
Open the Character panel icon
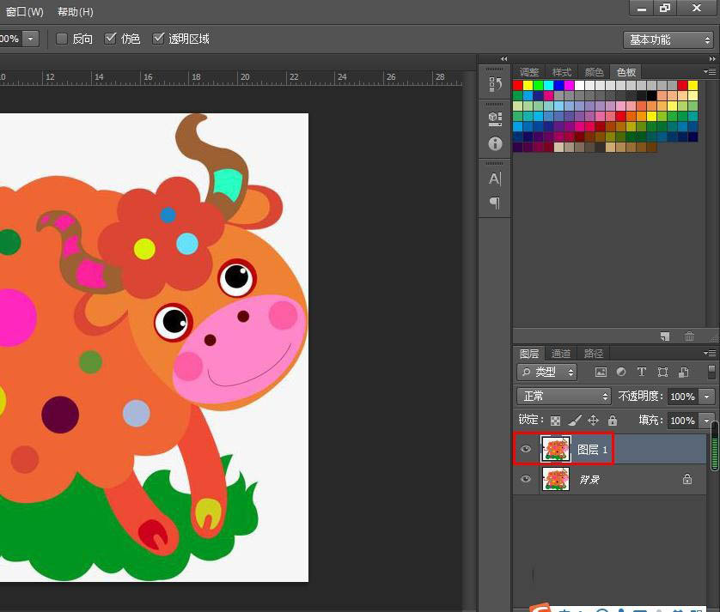point(495,179)
